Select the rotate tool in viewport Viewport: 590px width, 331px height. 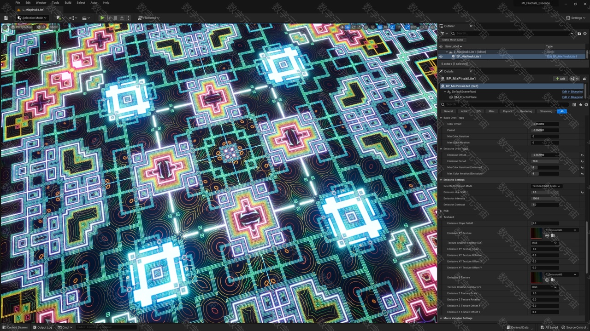coord(354,27)
